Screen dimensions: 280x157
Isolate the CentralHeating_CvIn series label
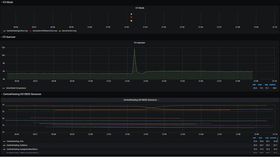pos(15,141)
